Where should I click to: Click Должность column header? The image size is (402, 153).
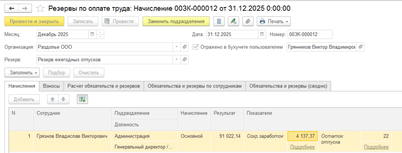(x=144, y=124)
